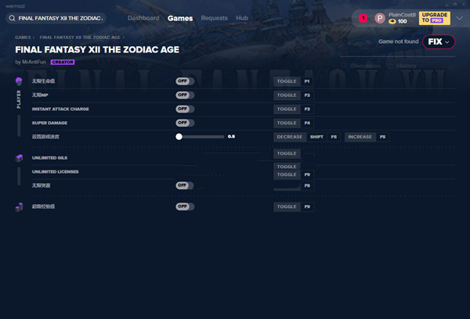
Task: Click the game speed slider handle
Action: 179,137
